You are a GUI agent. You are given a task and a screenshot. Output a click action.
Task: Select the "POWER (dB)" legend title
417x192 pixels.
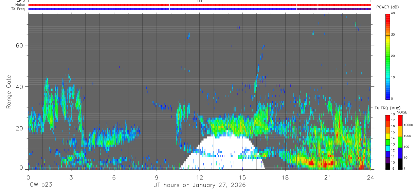tap(388, 7)
